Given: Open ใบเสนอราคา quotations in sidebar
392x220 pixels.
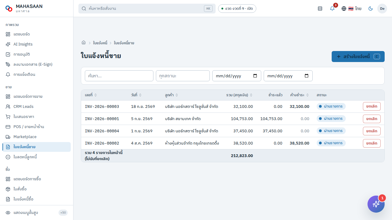Looking at the screenshot, I should click(37, 117).
